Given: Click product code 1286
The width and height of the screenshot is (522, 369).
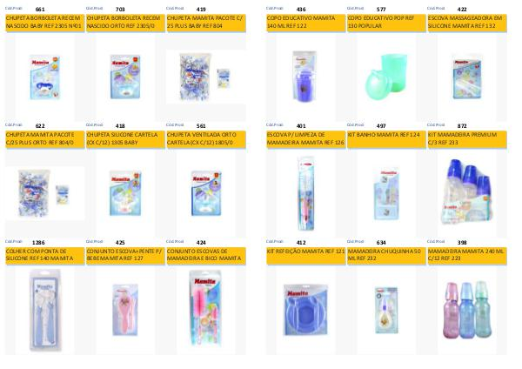Looking at the screenshot, I should tap(38, 243).
